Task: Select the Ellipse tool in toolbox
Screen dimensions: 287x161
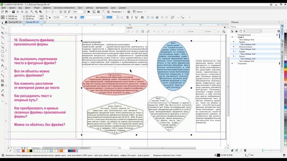Action: coord(3,56)
